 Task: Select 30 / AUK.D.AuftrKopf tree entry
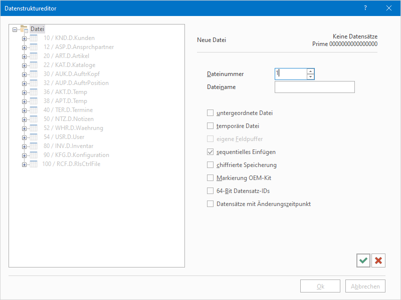[x=71, y=74]
